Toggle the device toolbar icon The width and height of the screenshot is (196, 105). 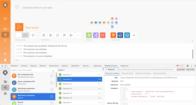tap(6, 66)
